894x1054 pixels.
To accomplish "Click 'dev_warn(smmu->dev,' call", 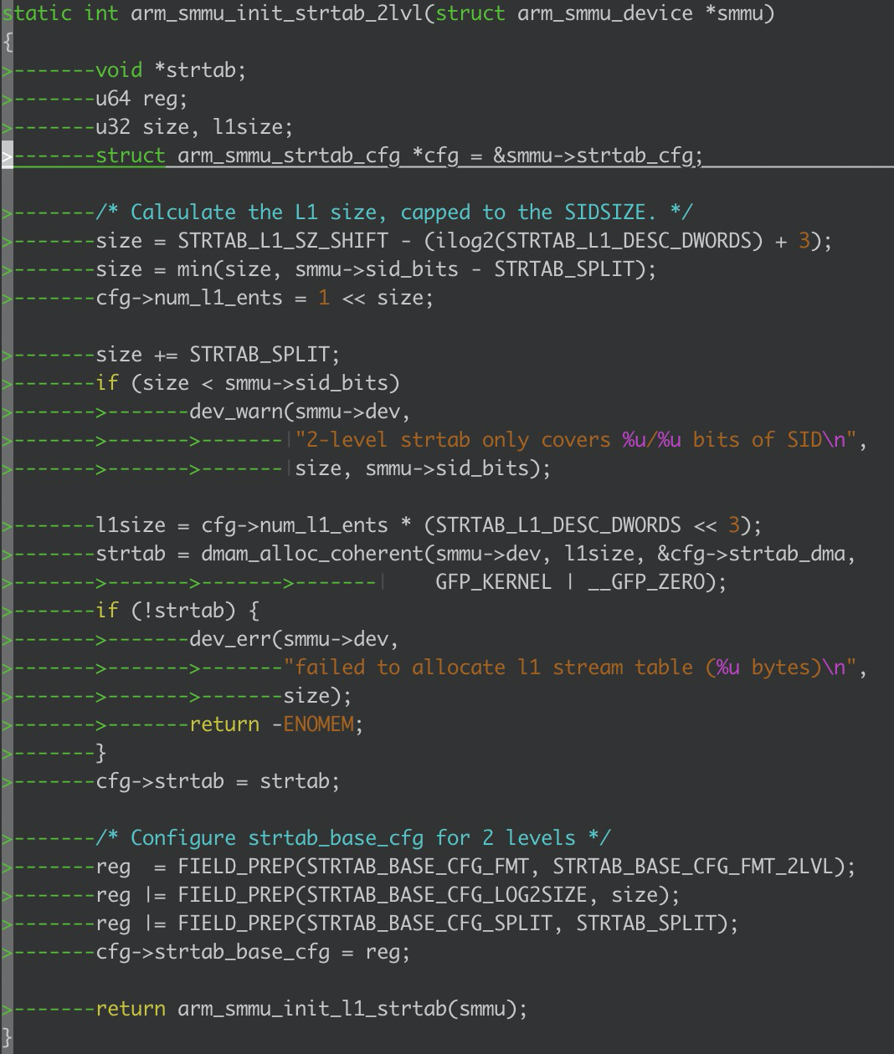I will pyautogui.click(x=301, y=412).
